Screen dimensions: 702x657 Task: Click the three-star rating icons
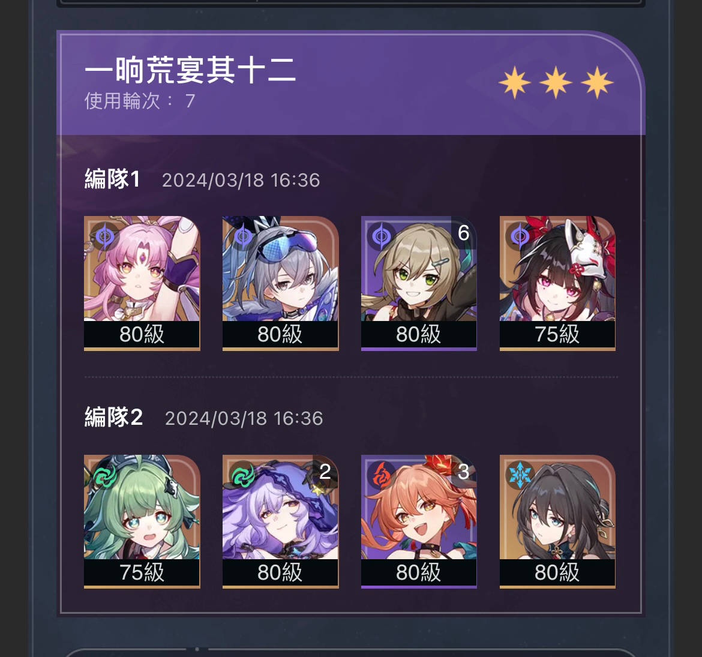[556, 82]
